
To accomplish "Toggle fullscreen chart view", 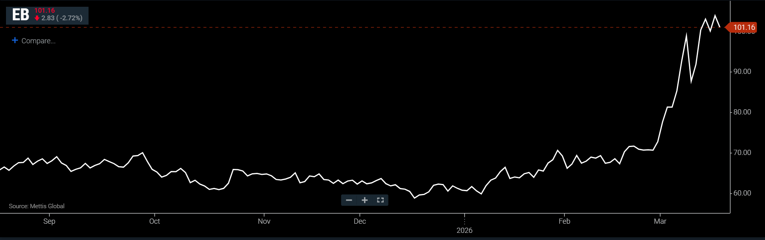I will click(x=380, y=200).
